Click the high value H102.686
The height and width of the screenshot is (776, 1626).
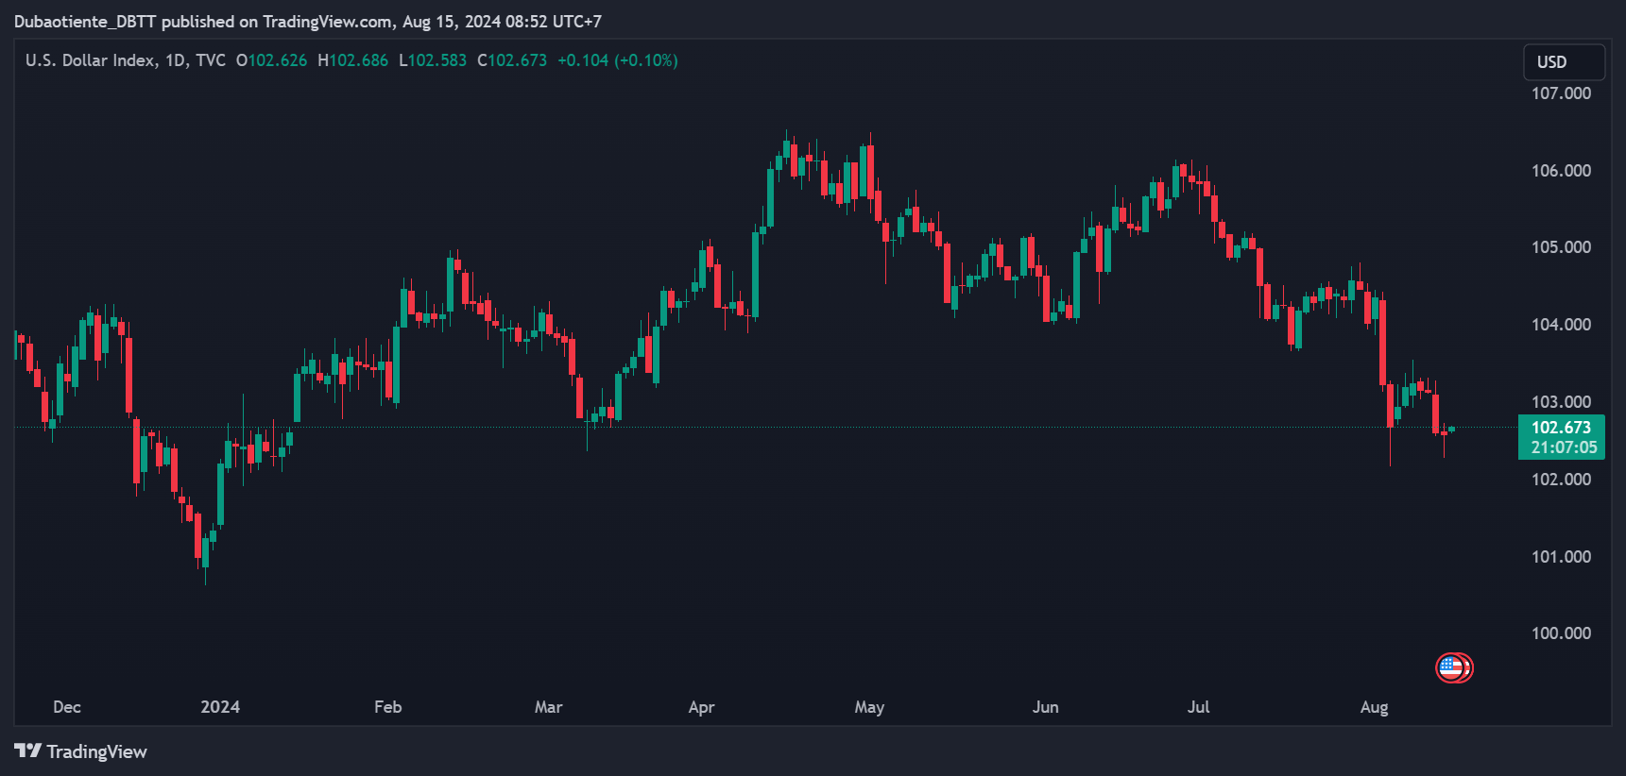tap(352, 60)
